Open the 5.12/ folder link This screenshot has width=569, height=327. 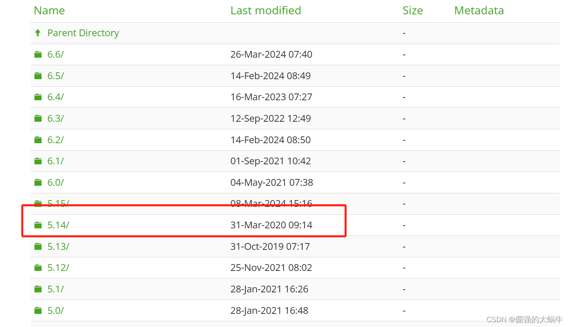click(x=58, y=268)
